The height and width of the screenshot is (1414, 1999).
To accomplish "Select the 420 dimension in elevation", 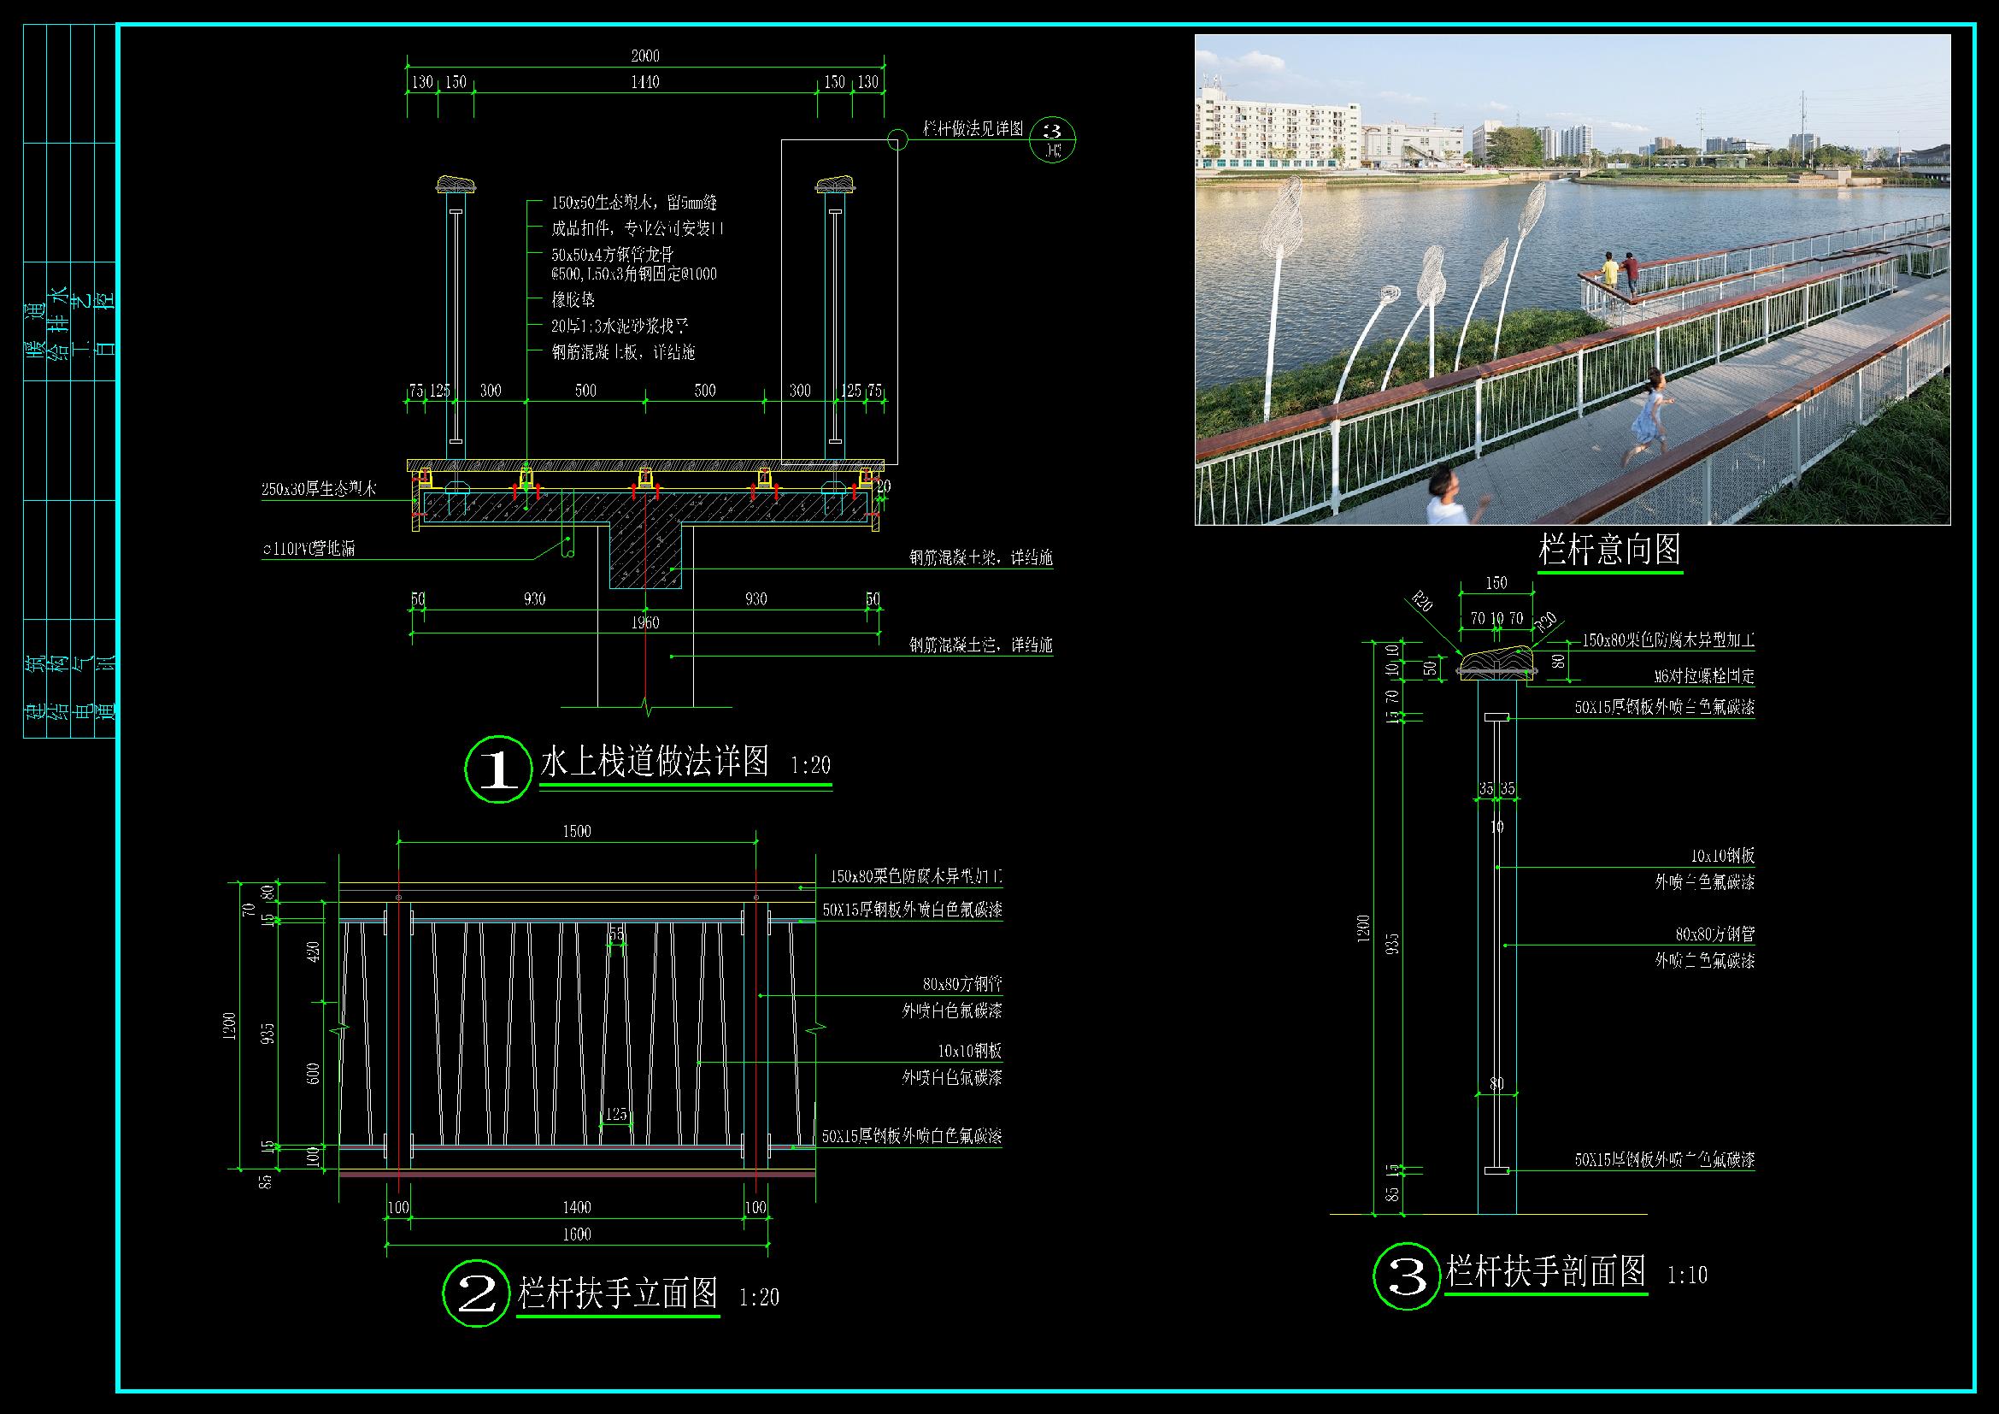I will pos(315,951).
